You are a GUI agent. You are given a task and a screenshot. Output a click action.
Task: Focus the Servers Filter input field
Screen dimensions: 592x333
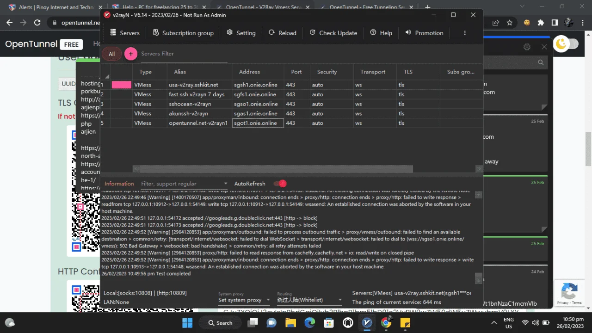[183, 54]
